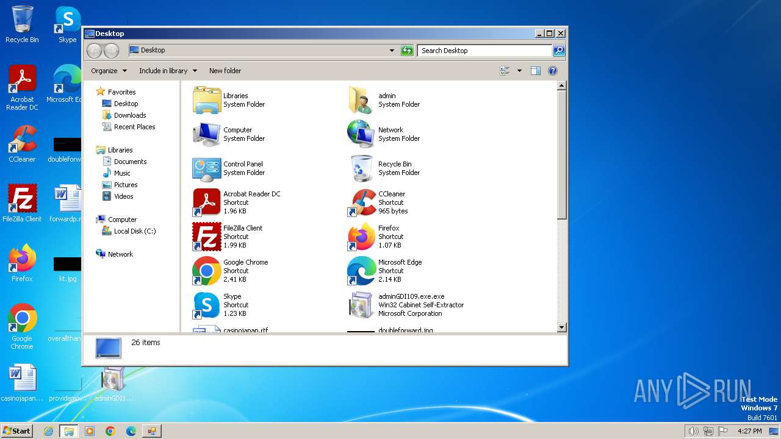
Task: Select Local Disk (C:) in navigation pane
Action: pyautogui.click(x=134, y=231)
